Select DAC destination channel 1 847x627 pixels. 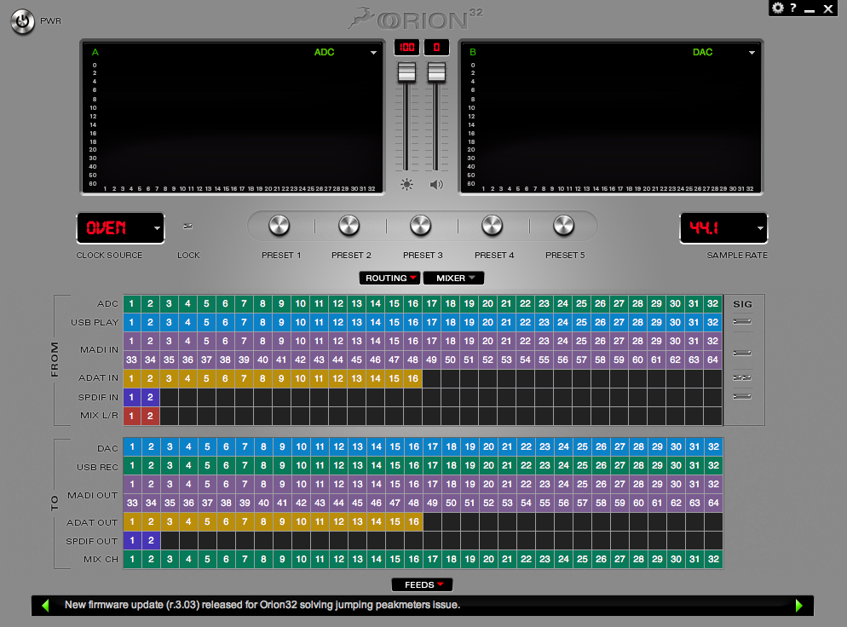[132, 446]
